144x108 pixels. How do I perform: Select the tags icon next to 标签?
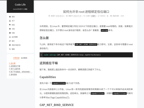point(10,25)
